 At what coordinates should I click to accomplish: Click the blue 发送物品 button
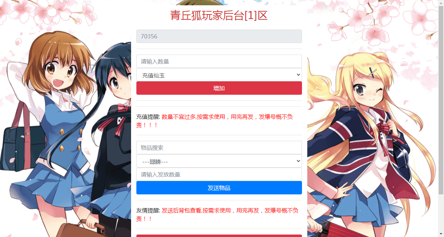coord(219,188)
